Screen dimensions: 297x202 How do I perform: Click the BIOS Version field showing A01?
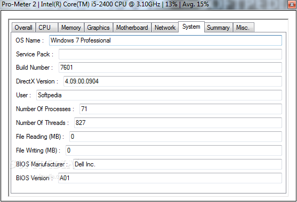coord(170,178)
